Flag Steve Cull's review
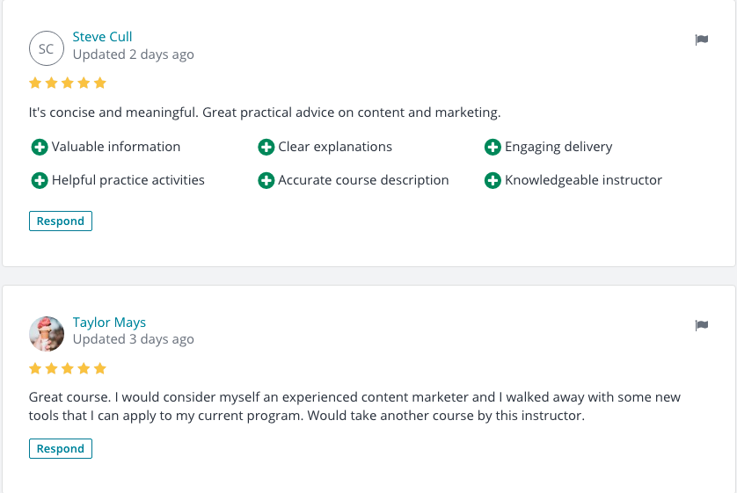The image size is (737, 493). click(x=701, y=40)
